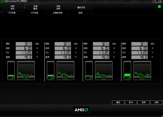Image resolution: width=163 pixels, height=117 pixels.
Task: Click the 6% CPU0 load bar
Action: pos(11,71)
